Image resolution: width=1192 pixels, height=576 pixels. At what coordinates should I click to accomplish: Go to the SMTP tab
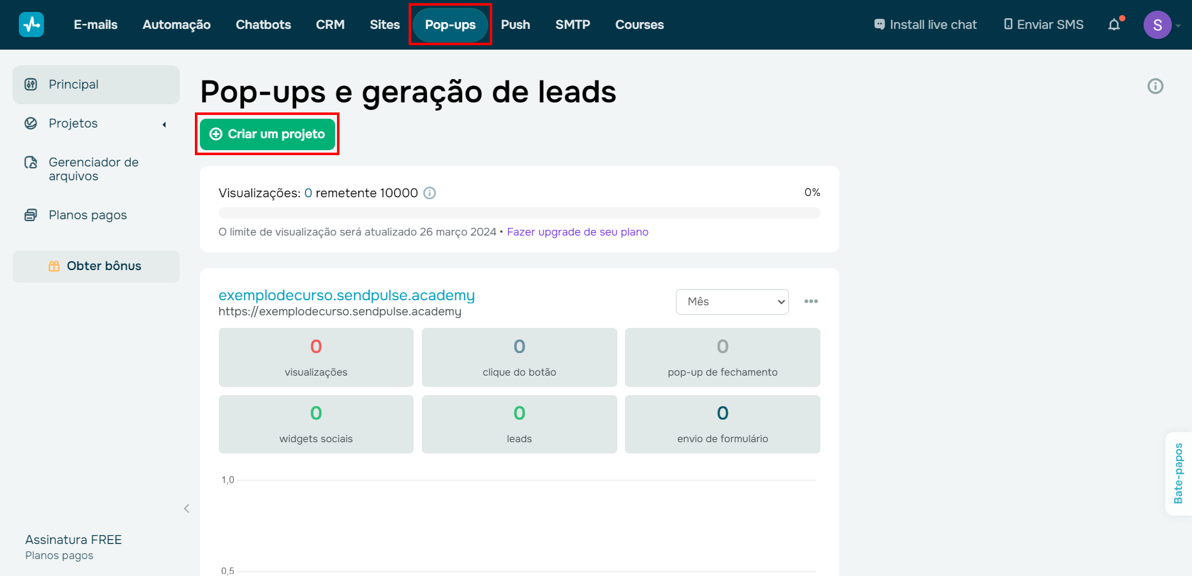(573, 24)
